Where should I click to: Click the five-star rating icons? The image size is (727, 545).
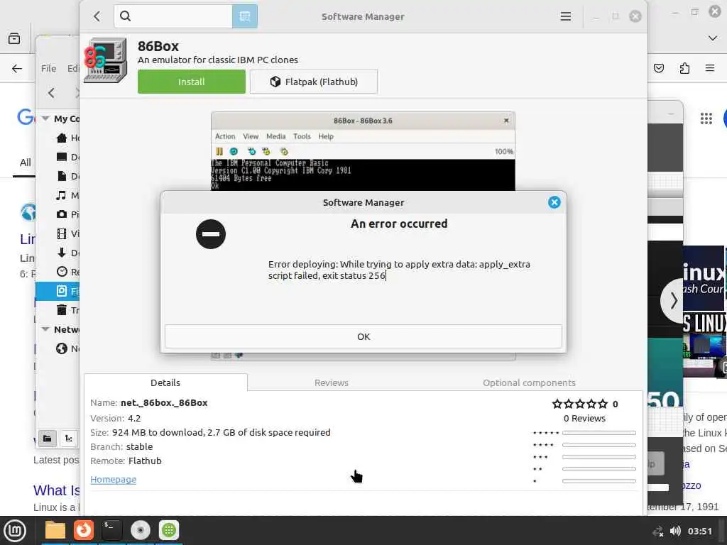tap(579, 404)
